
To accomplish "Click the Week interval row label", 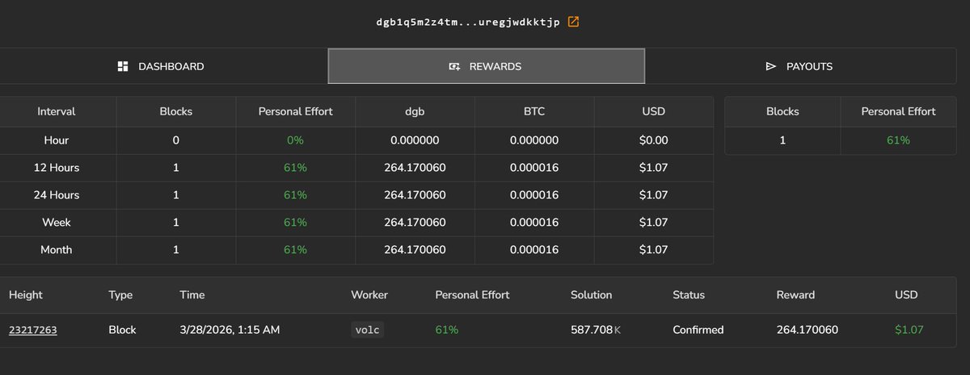I will 57,223.
